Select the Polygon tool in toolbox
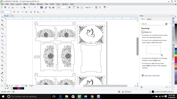177x99 pixels. (x=2, y=48)
